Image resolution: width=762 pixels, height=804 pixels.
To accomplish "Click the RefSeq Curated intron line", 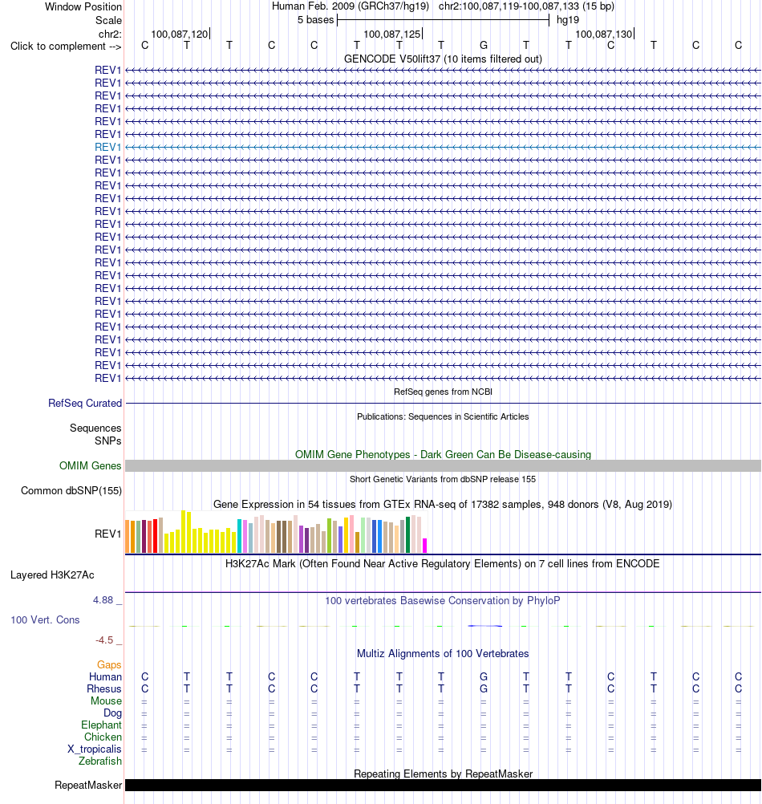I will point(443,403).
